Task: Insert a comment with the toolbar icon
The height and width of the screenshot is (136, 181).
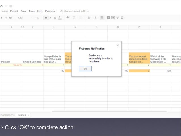Action: (108, 18)
